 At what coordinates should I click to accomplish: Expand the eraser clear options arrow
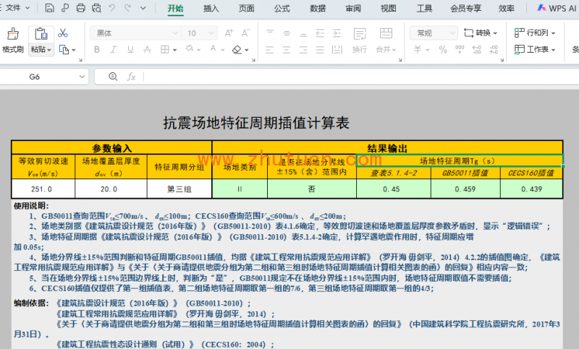pos(247,50)
